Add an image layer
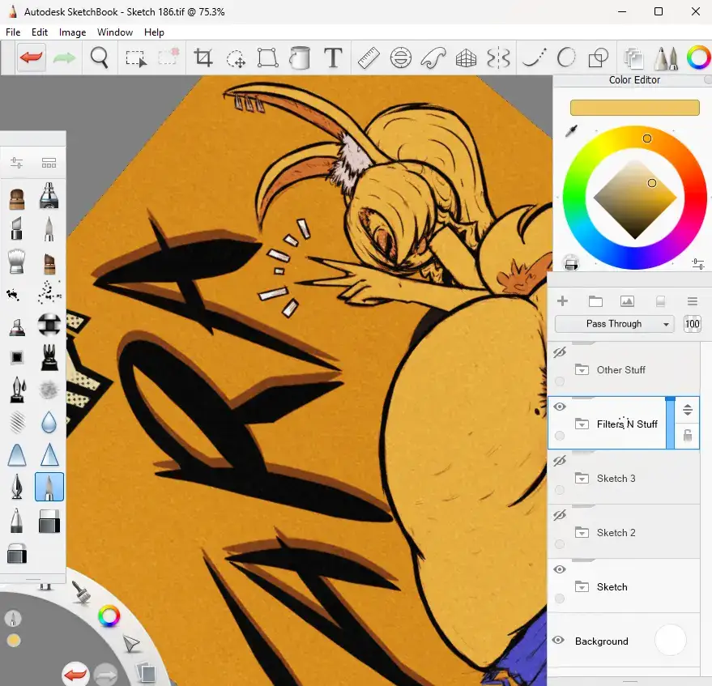 tap(627, 301)
